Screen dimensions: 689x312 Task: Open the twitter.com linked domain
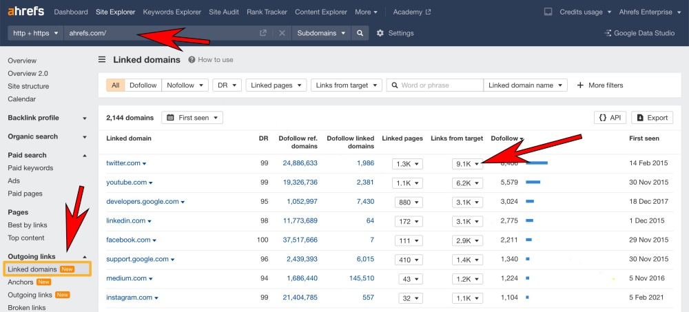(123, 163)
